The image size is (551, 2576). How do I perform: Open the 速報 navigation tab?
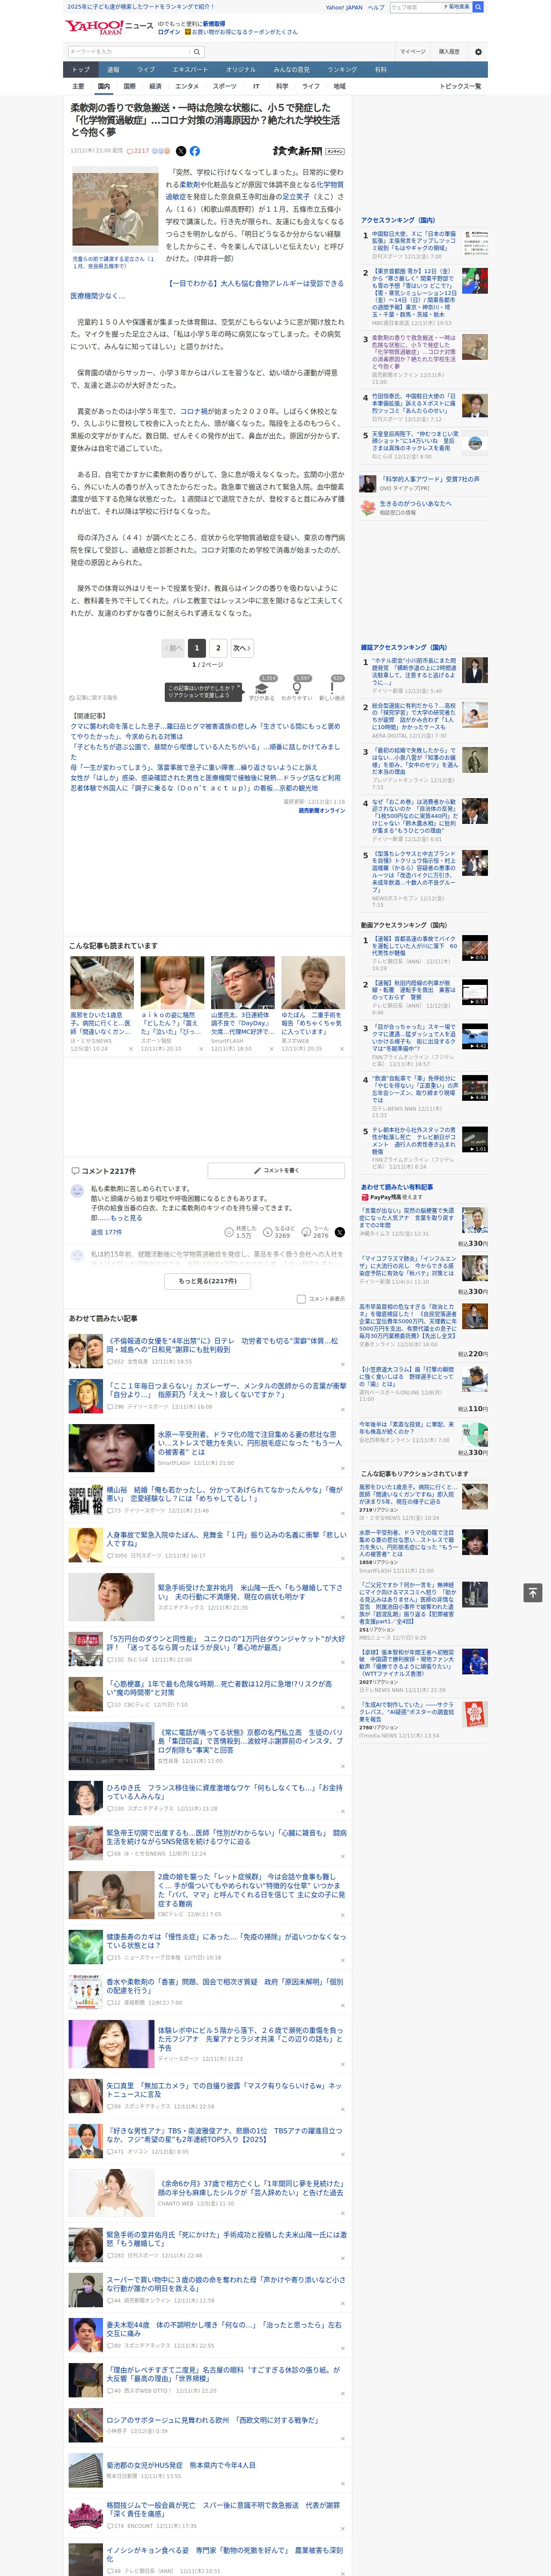coord(113,70)
